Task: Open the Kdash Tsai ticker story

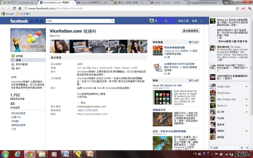Action: point(229,68)
